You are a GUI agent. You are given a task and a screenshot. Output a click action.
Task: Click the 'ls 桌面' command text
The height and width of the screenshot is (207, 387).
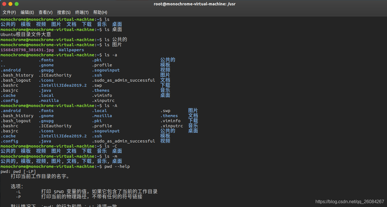[x=113, y=30]
